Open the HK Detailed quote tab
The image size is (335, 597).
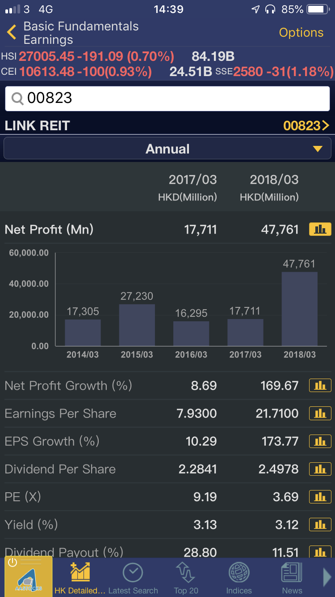80,578
